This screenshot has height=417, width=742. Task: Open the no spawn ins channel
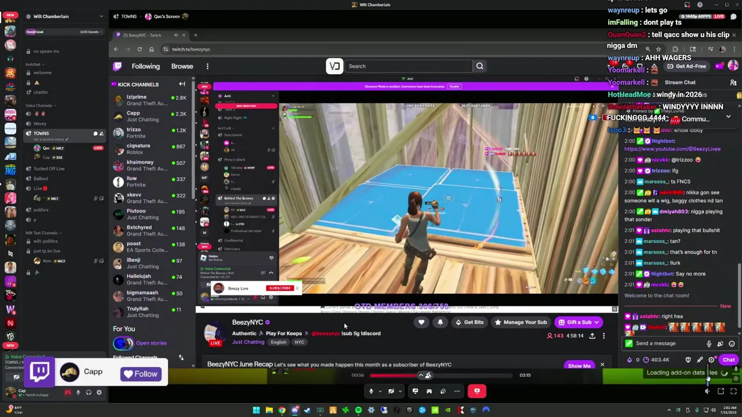pos(64,51)
